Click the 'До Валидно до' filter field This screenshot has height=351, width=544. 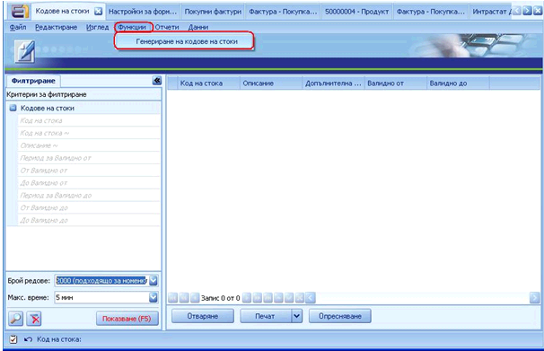(89, 220)
